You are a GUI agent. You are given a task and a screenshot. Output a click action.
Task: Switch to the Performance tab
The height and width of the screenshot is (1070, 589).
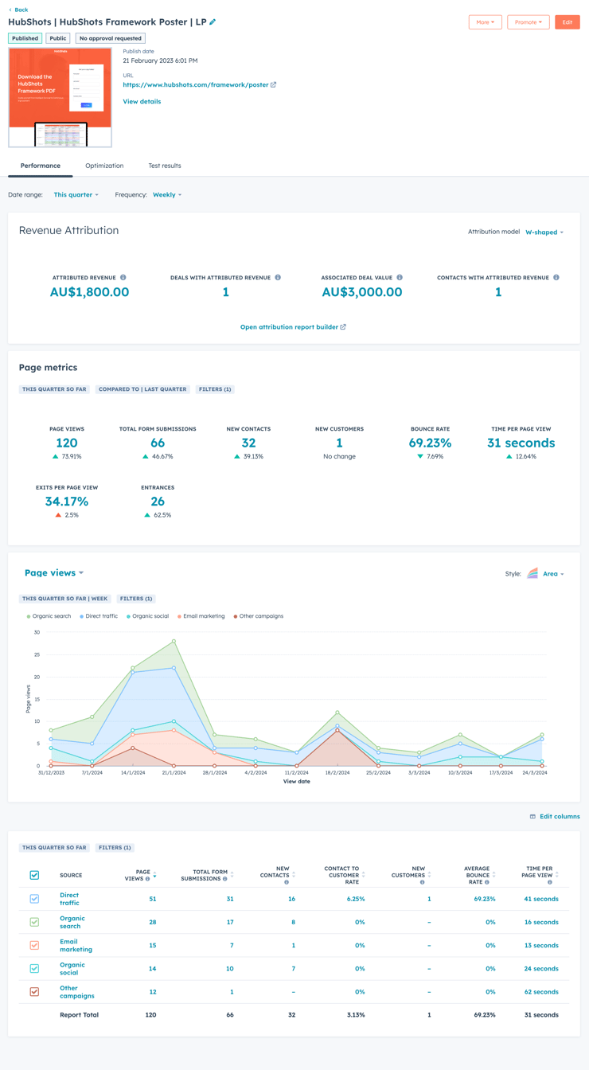click(x=41, y=166)
